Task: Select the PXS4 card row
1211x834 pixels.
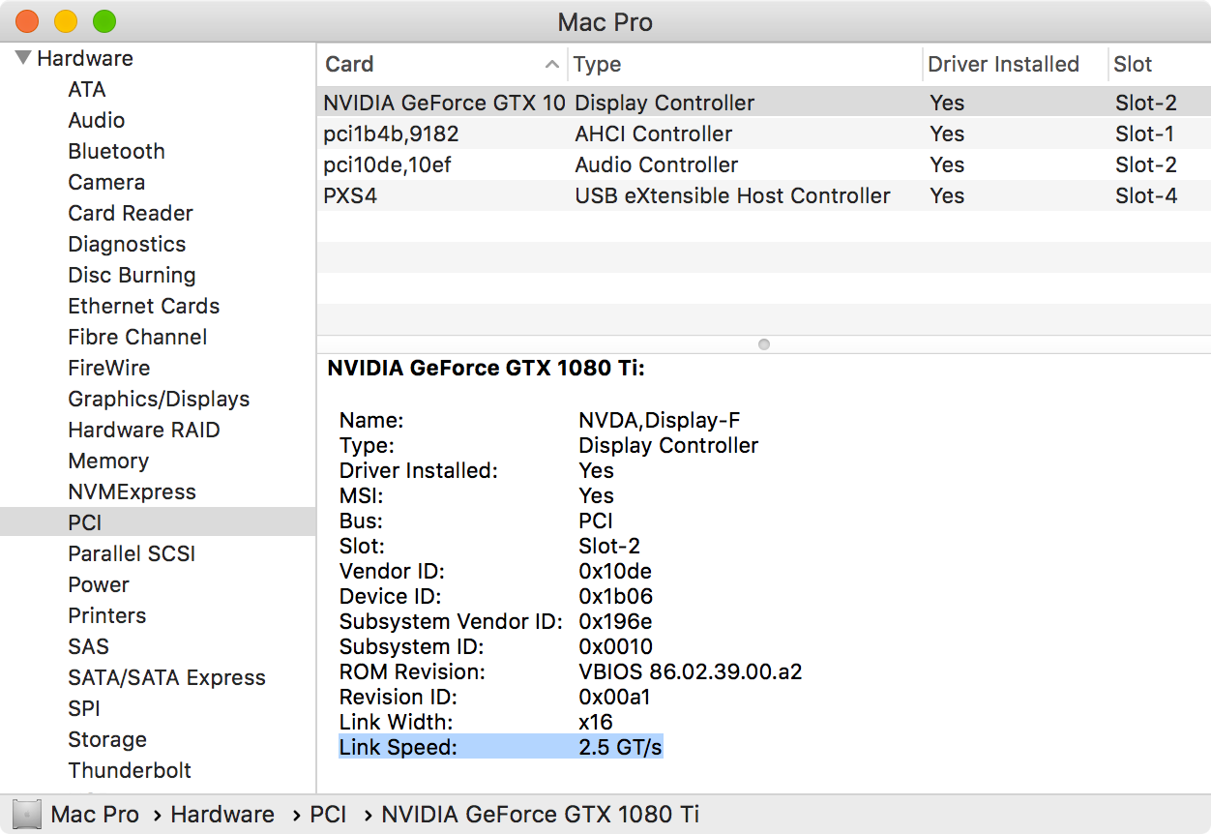Action: click(763, 195)
